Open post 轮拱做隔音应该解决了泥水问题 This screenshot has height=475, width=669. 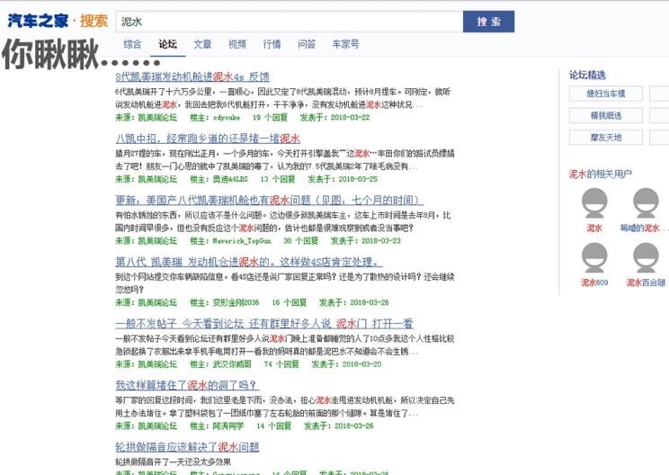(x=187, y=447)
